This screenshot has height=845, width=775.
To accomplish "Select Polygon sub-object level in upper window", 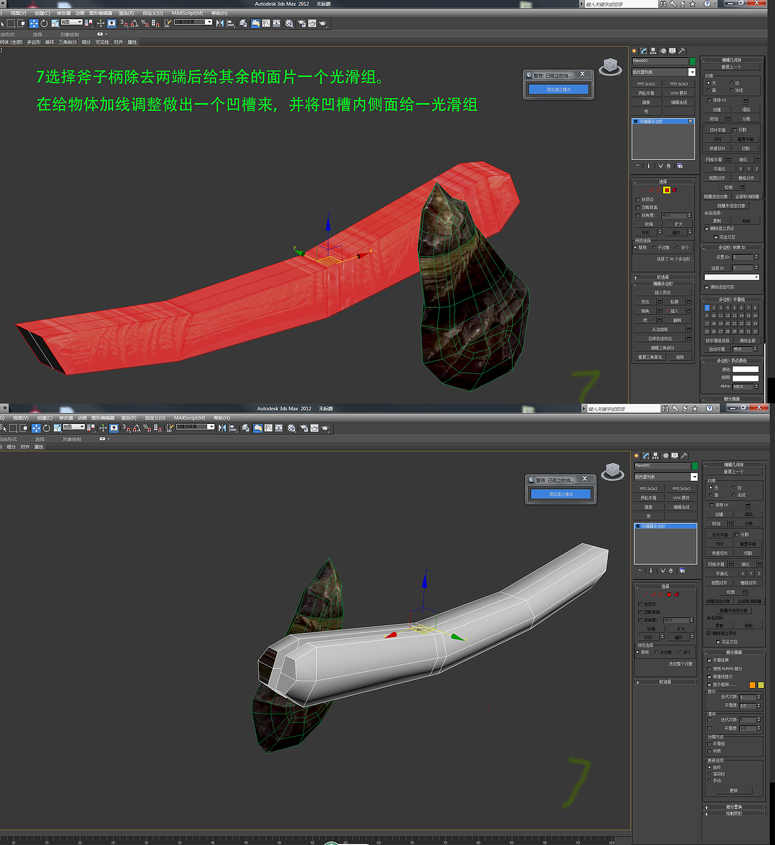I will pos(667,190).
